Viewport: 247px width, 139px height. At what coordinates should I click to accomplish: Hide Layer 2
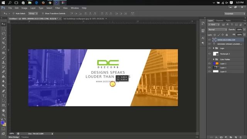tap(209, 63)
